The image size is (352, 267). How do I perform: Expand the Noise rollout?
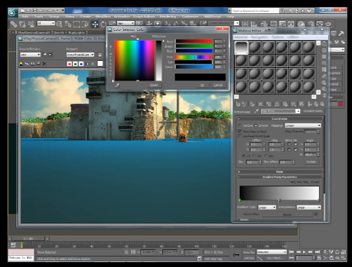pos(280,172)
